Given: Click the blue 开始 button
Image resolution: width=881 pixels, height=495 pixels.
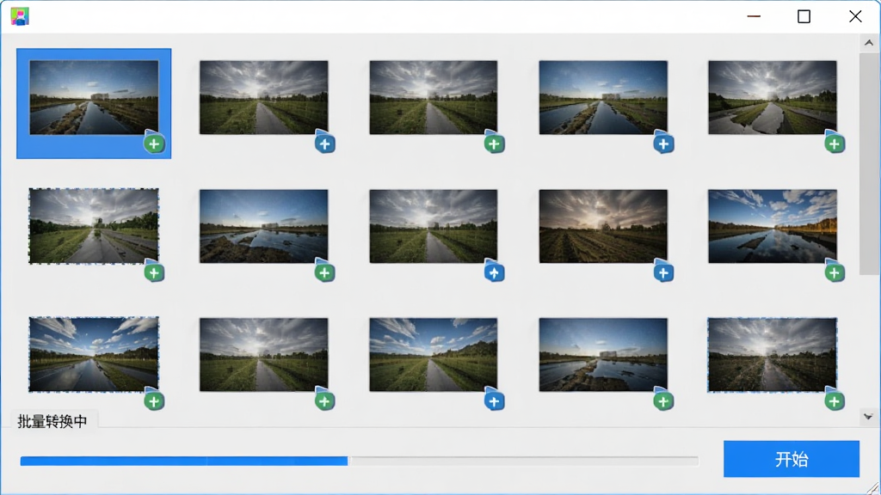Looking at the screenshot, I should (x=792, y=459).
